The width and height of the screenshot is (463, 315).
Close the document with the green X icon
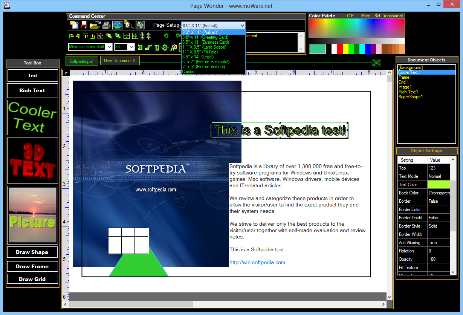376,63
